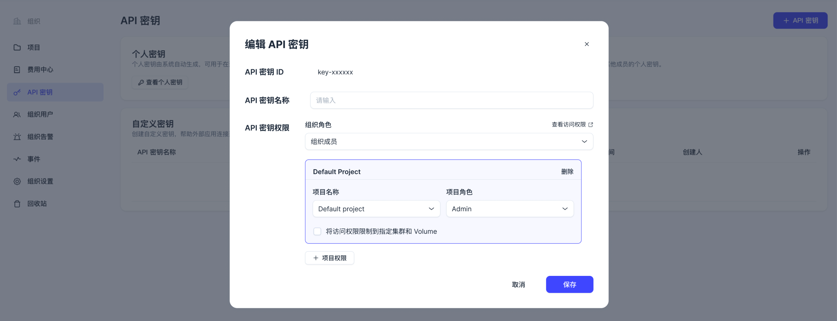Enable restricting access to specified clusters and Volume
The height and width of the screenshot is (321, 837).
click(317, 231)
